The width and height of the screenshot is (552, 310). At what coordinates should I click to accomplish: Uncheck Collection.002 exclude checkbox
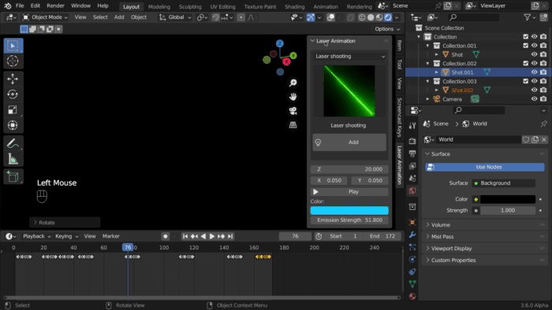[526, 63]
